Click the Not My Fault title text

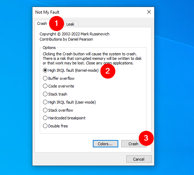pyautogui.click(x=47, y=12)
